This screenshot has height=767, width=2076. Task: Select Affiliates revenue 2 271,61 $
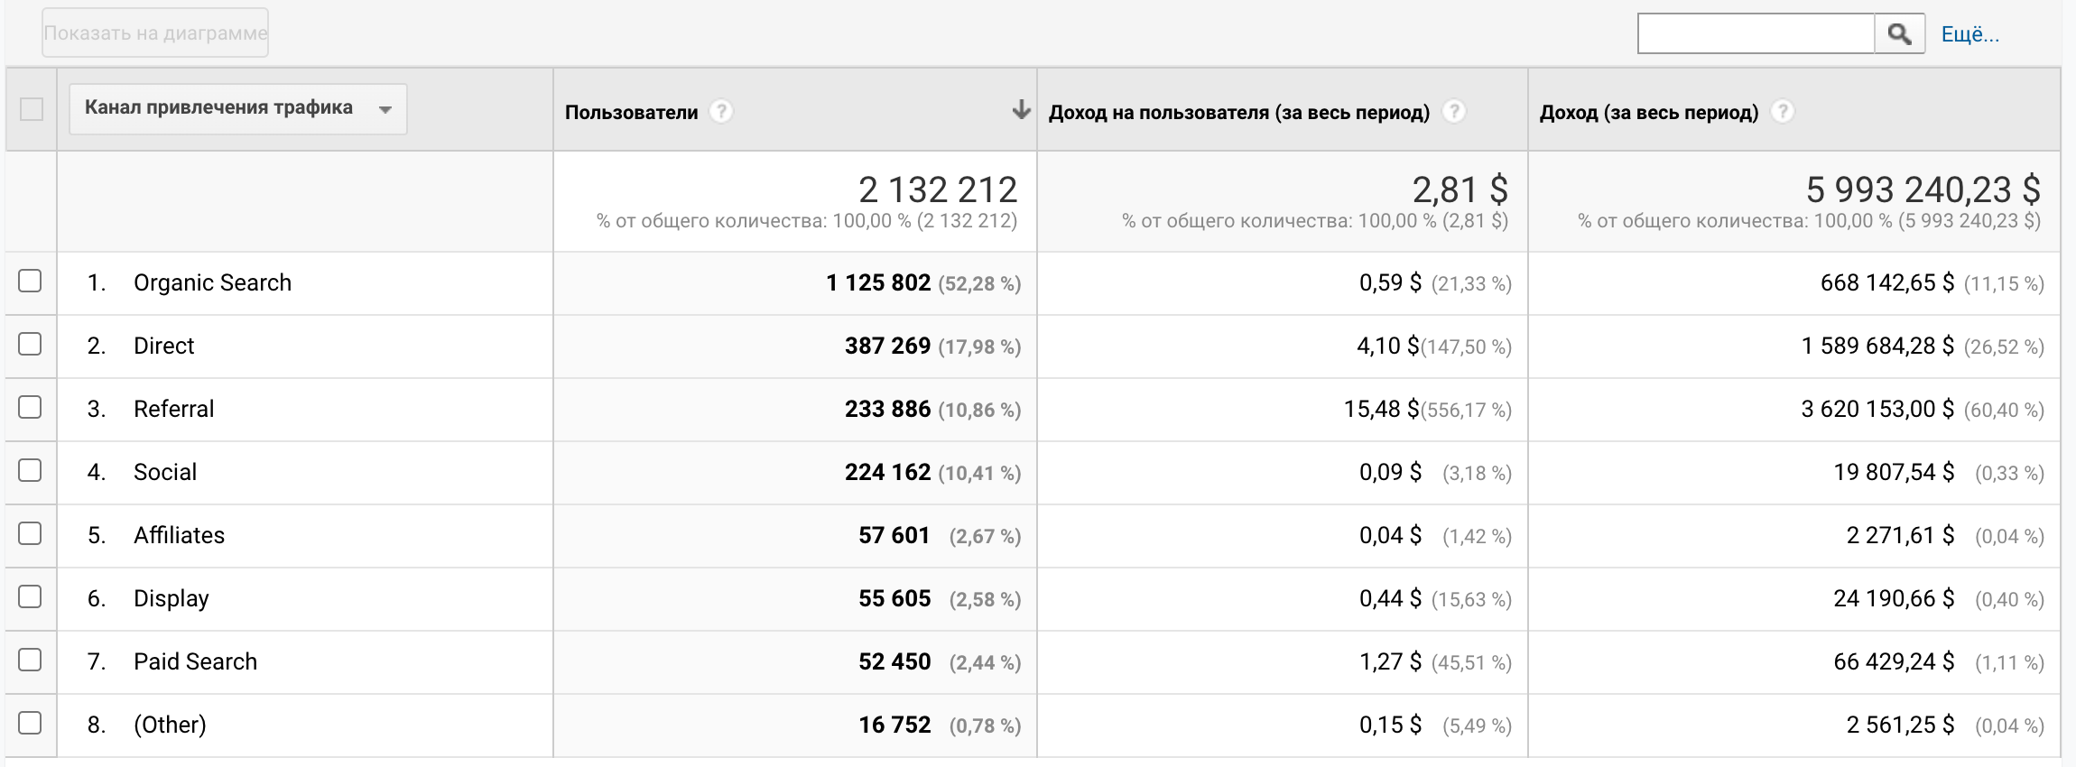coord(1901,535)
